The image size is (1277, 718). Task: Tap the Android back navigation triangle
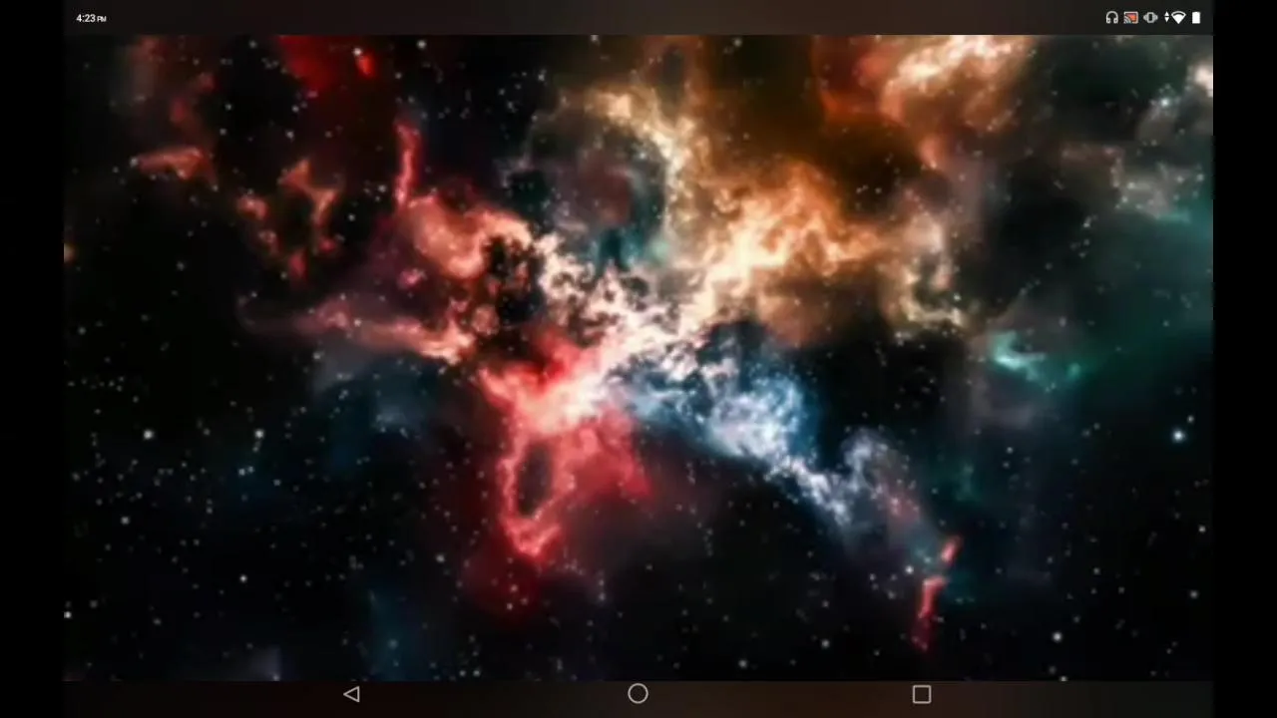click(351, 694)
